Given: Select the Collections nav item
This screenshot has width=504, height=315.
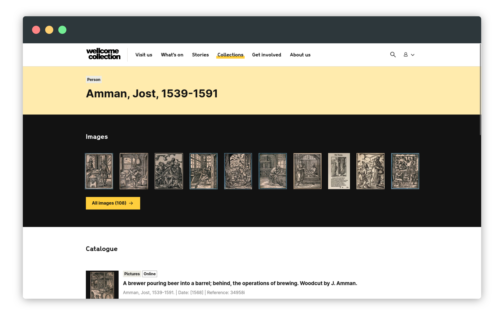Looking at the screenshot, I should pyautogui.click(x=230, y=55).
